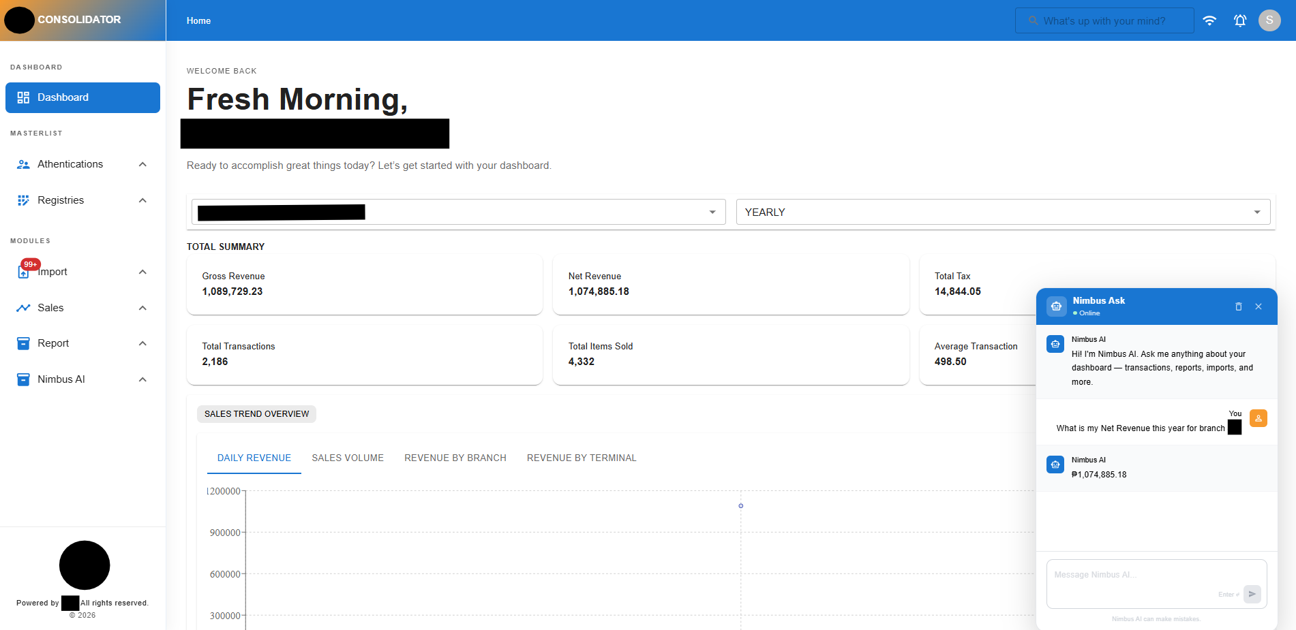
Task: Switch to the Sales Volume tab
Action: click(x=348, y=458)
